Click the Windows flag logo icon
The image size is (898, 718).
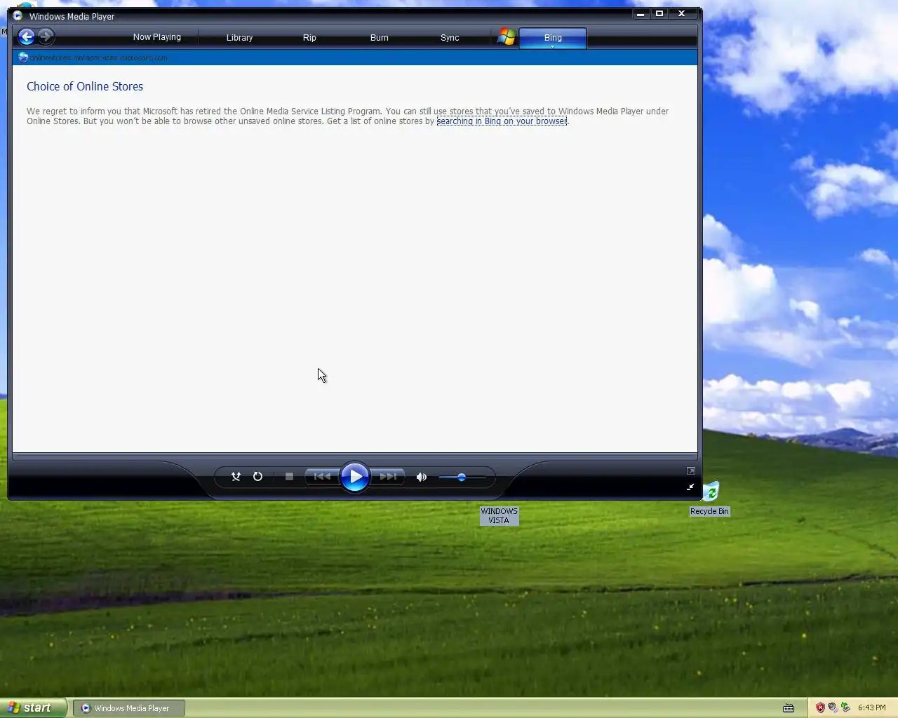[x=507, y=37]
